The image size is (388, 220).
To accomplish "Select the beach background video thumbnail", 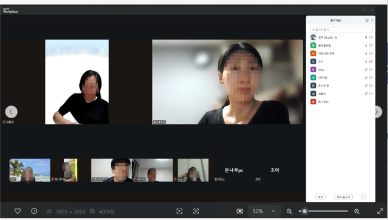I will pos(30,170).
